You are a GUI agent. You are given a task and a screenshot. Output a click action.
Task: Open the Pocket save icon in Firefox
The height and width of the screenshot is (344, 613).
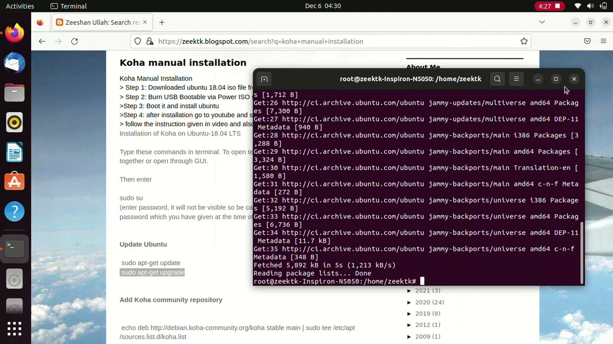click(587, 42)
